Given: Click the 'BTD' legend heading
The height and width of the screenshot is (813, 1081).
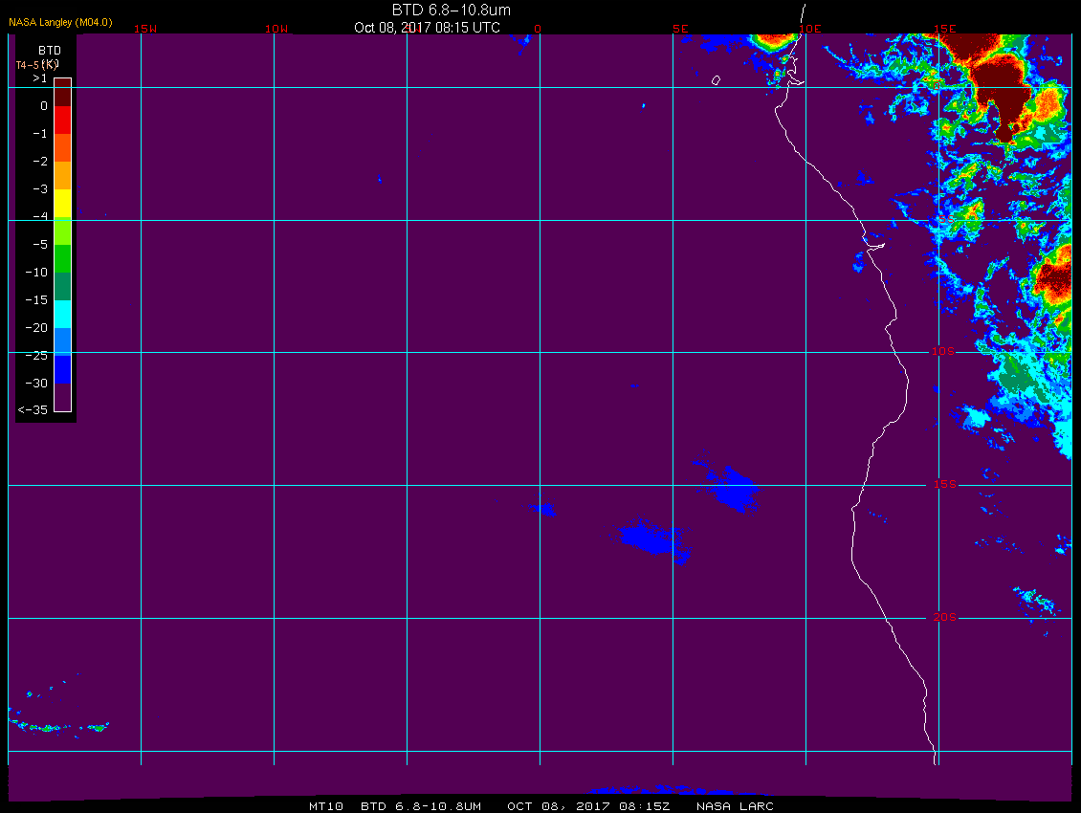Looking at the screenshot, I should 50,51.
